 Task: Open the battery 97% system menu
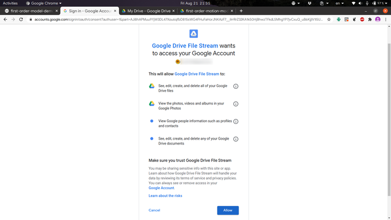point(380,3)
